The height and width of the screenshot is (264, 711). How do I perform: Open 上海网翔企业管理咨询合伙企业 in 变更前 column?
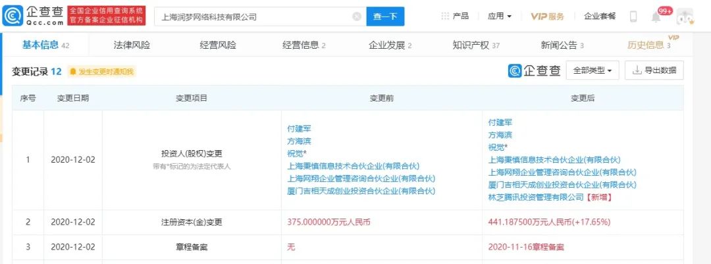coord(361,178)
